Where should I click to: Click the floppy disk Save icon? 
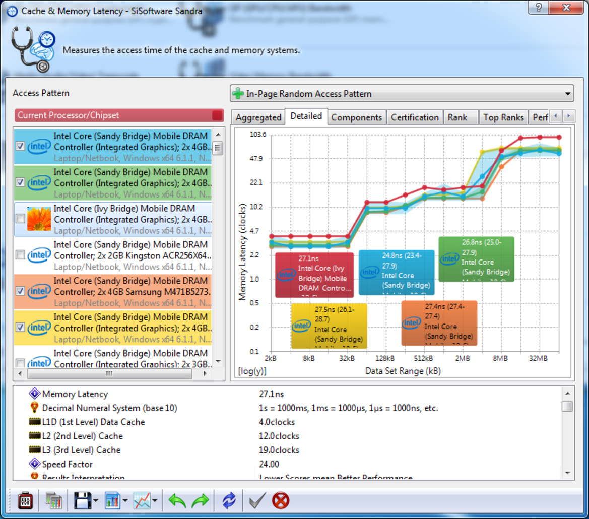(x=83, y=500)
